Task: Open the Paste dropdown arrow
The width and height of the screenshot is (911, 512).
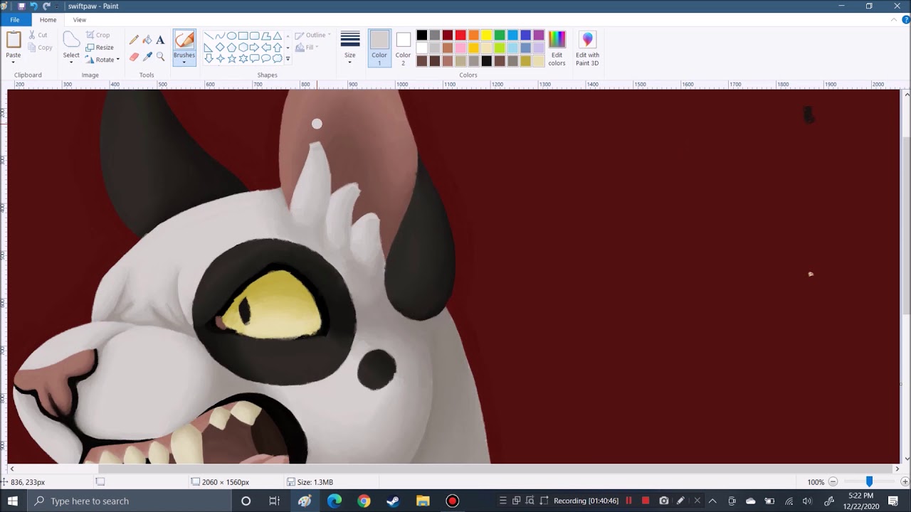Action: coord(14,63)
